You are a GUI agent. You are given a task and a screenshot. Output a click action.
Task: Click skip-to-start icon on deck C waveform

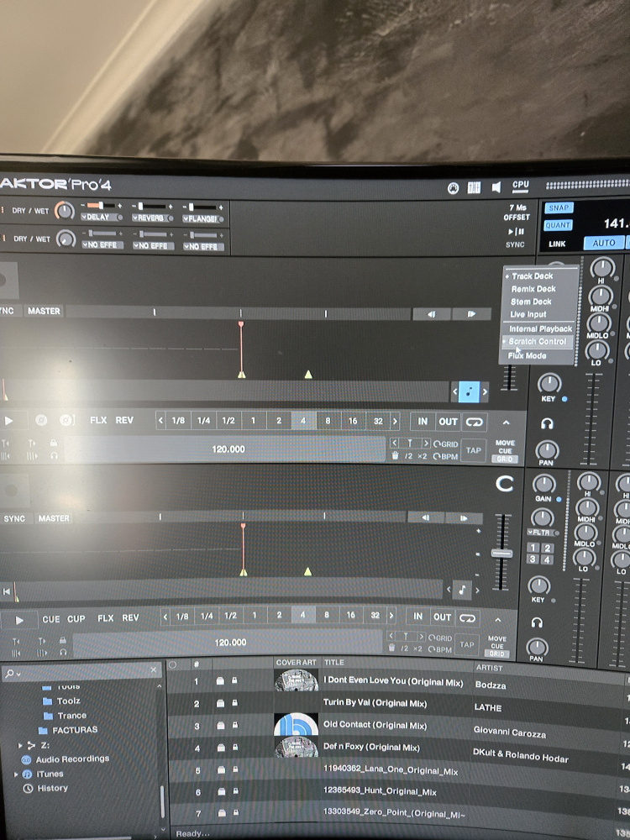click(7, 591)
